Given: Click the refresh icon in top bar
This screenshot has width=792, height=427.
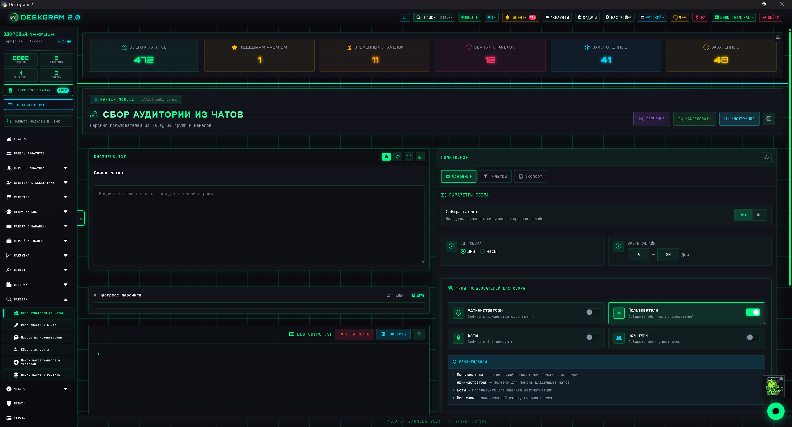Looking at the screenshot, I should coord(405,17).
